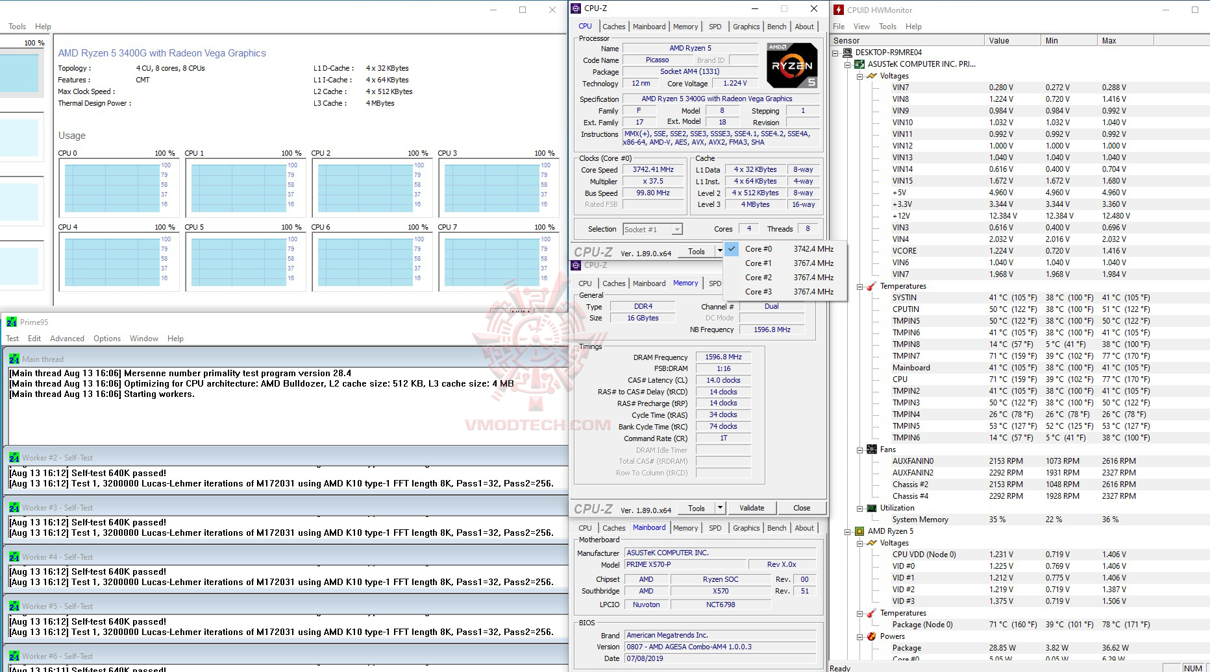Click the Max column header in HWMonitor
Image resolution: width=1210 pixels, height=672 pixels.
click(1126, 40)
